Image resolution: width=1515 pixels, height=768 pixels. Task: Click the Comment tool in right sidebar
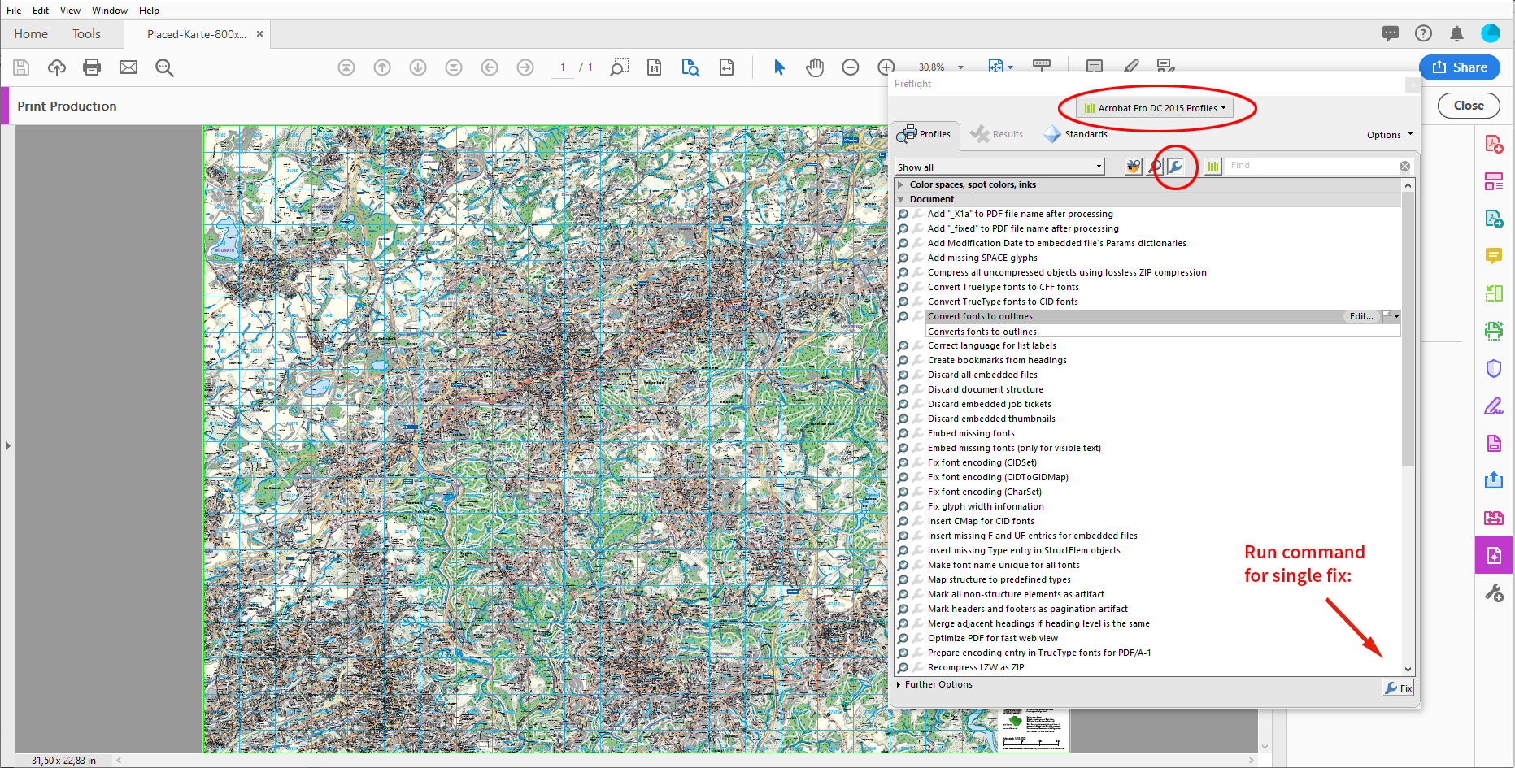1494,257
